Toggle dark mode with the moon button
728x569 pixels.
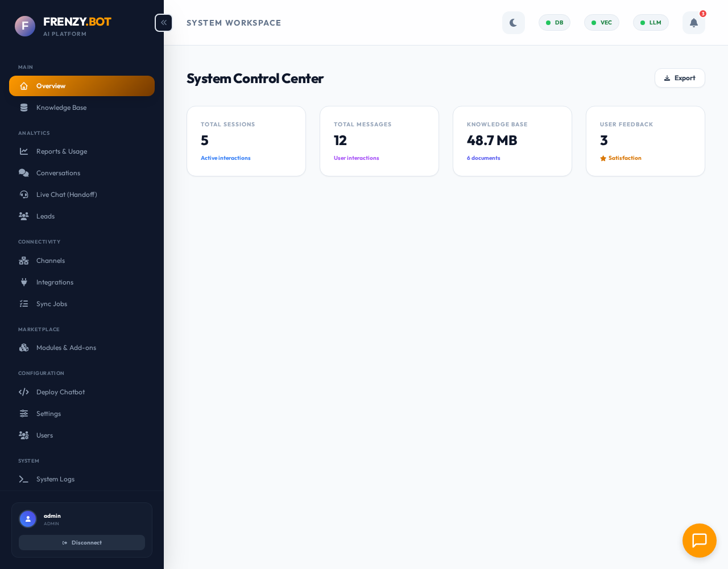[x=514, y=23]
